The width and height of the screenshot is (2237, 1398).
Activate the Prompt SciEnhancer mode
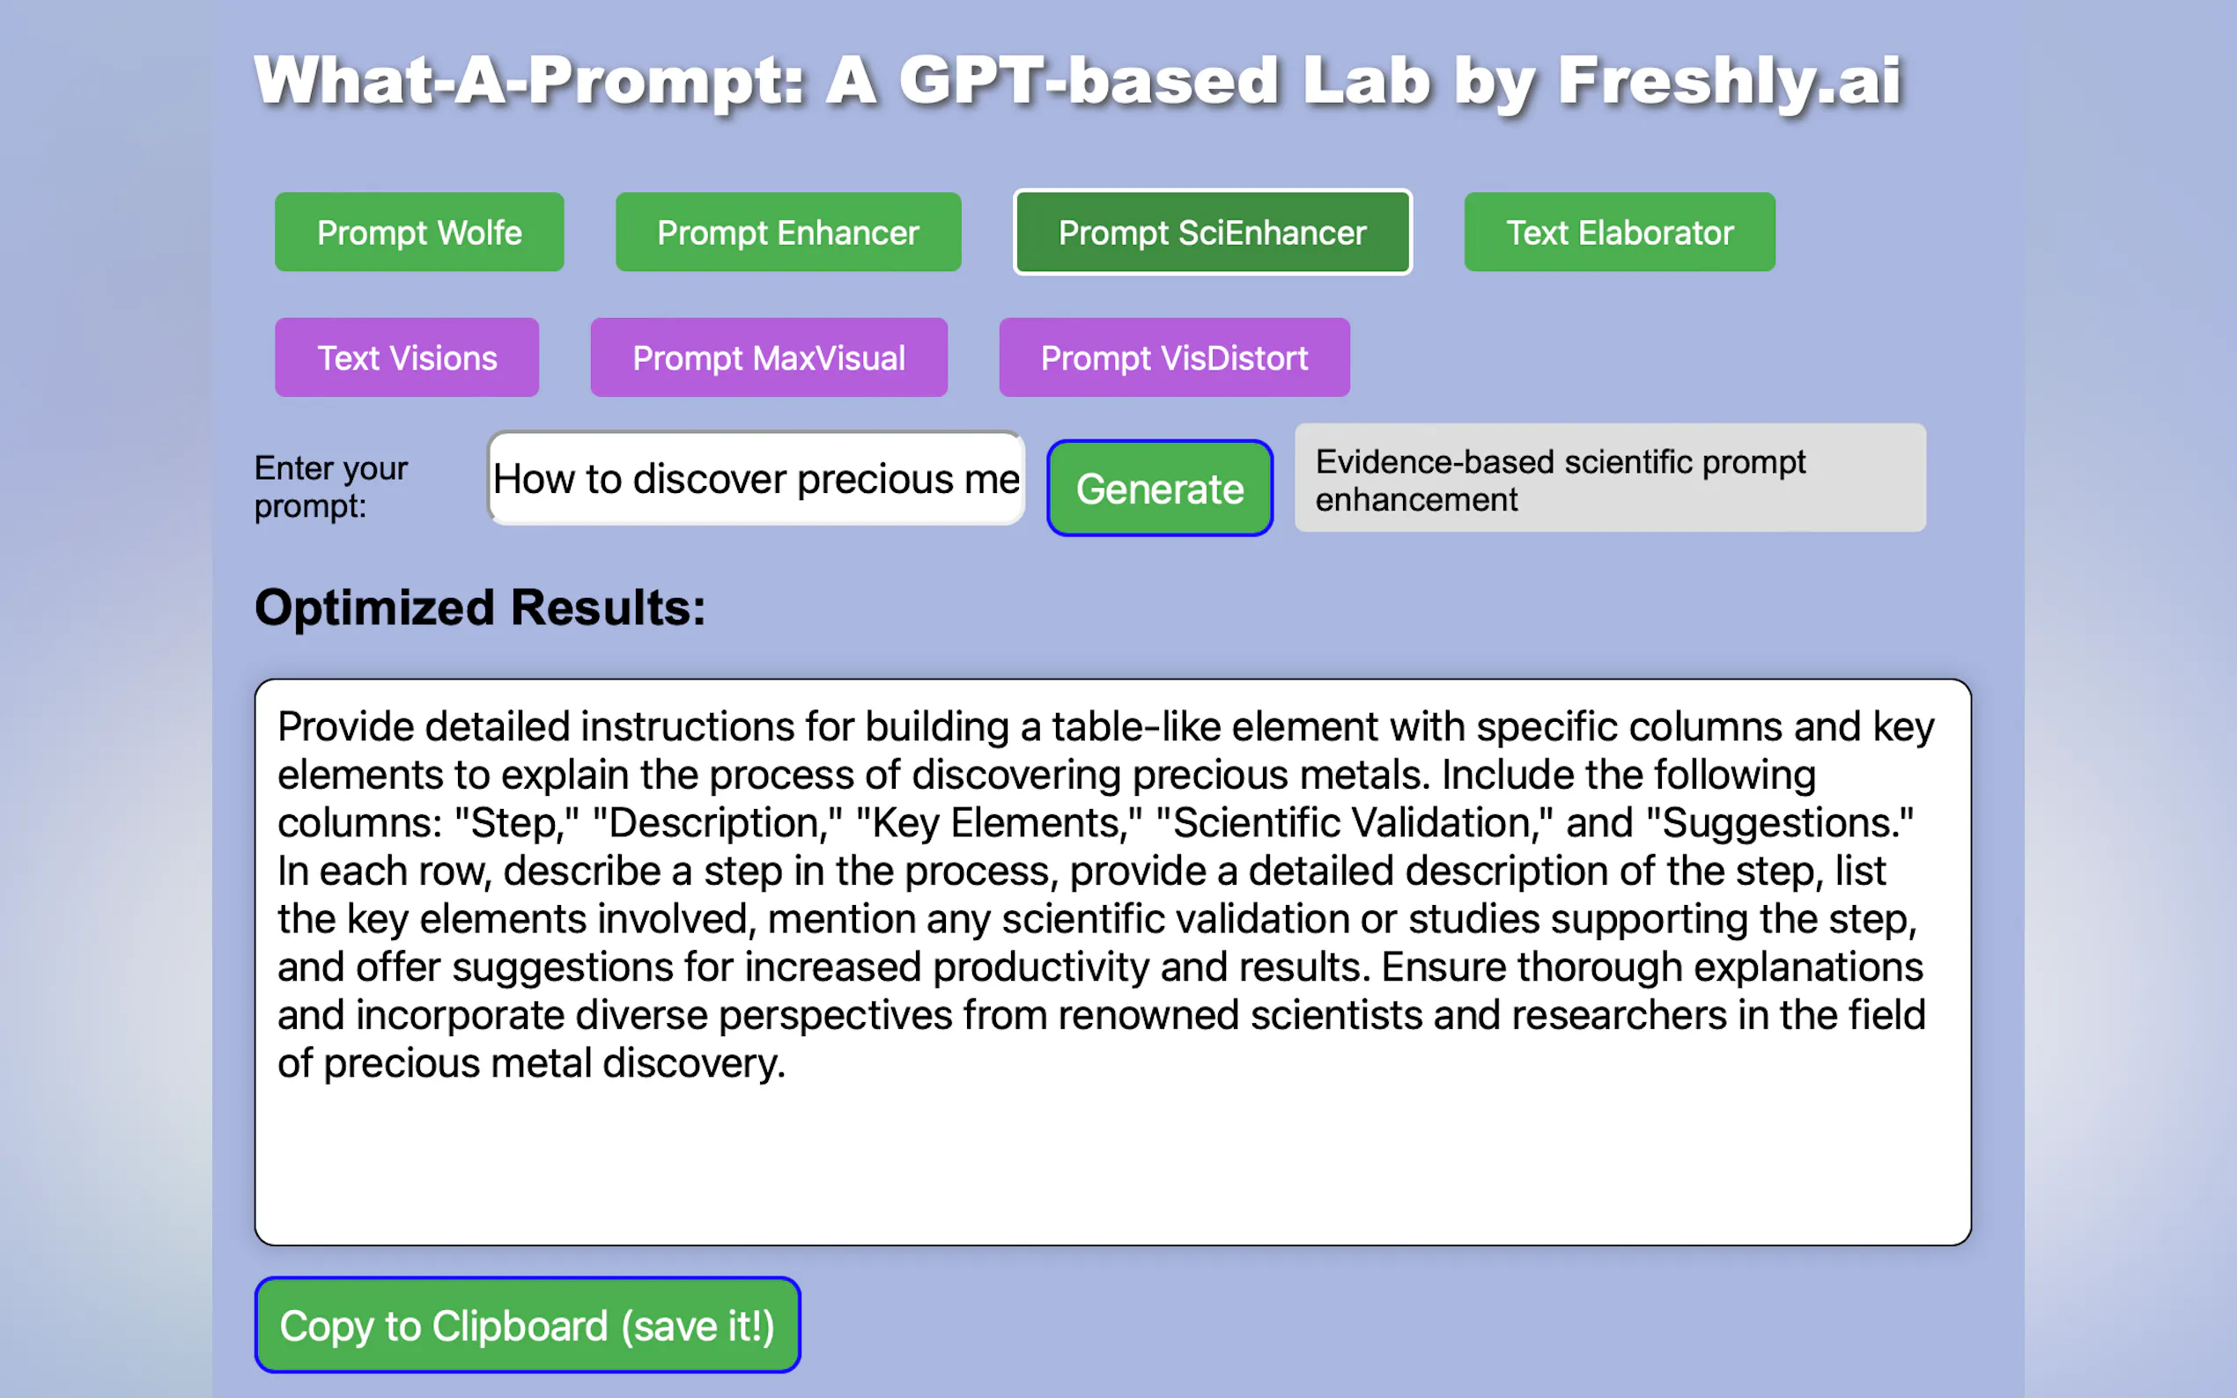[1213, 232]
